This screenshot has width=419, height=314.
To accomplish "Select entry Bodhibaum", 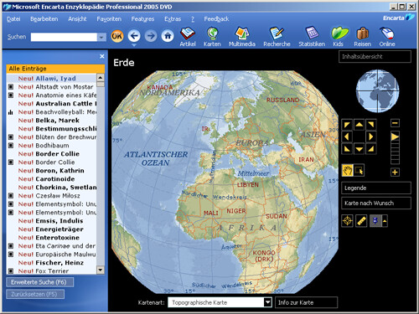I will point(51,146).
